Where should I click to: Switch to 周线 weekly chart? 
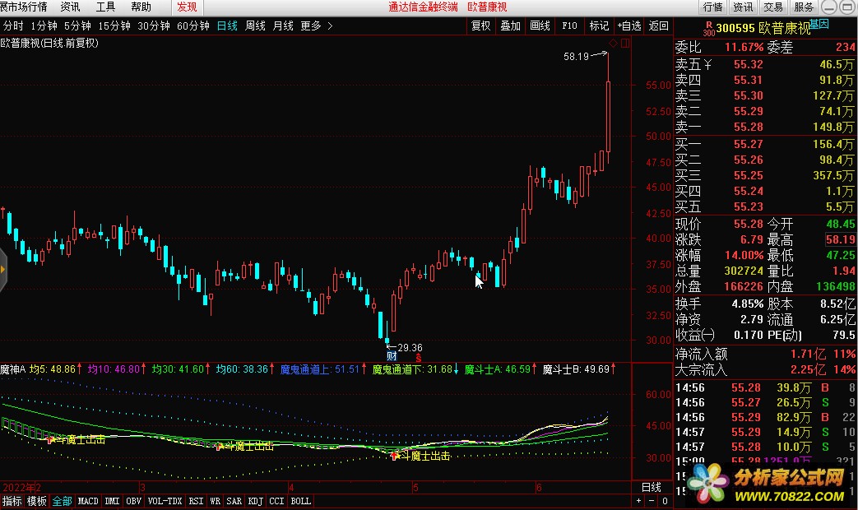click(255, 25)
